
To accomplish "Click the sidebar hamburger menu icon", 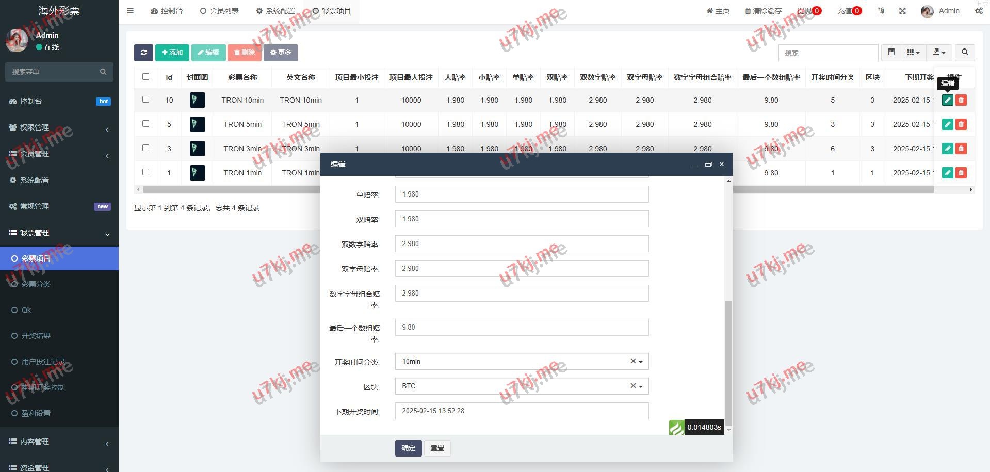I will pos(130,11).
